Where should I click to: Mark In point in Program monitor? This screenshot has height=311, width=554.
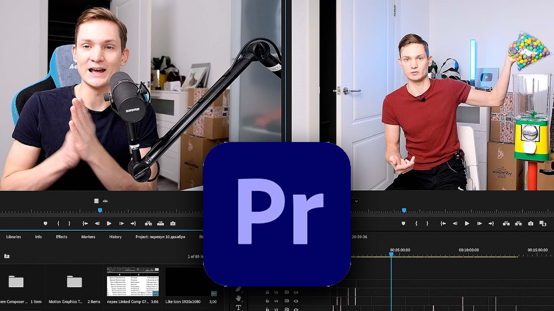(x=416, y=223)
